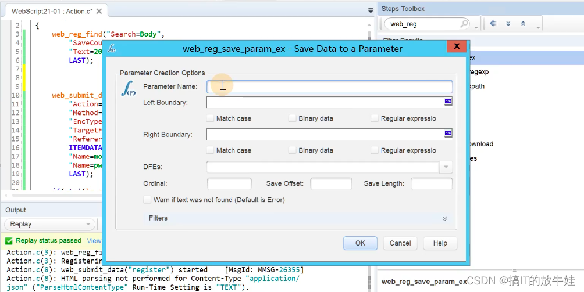Open the search box options arrow
The image size is (584, 292).
tap(476, 28)
